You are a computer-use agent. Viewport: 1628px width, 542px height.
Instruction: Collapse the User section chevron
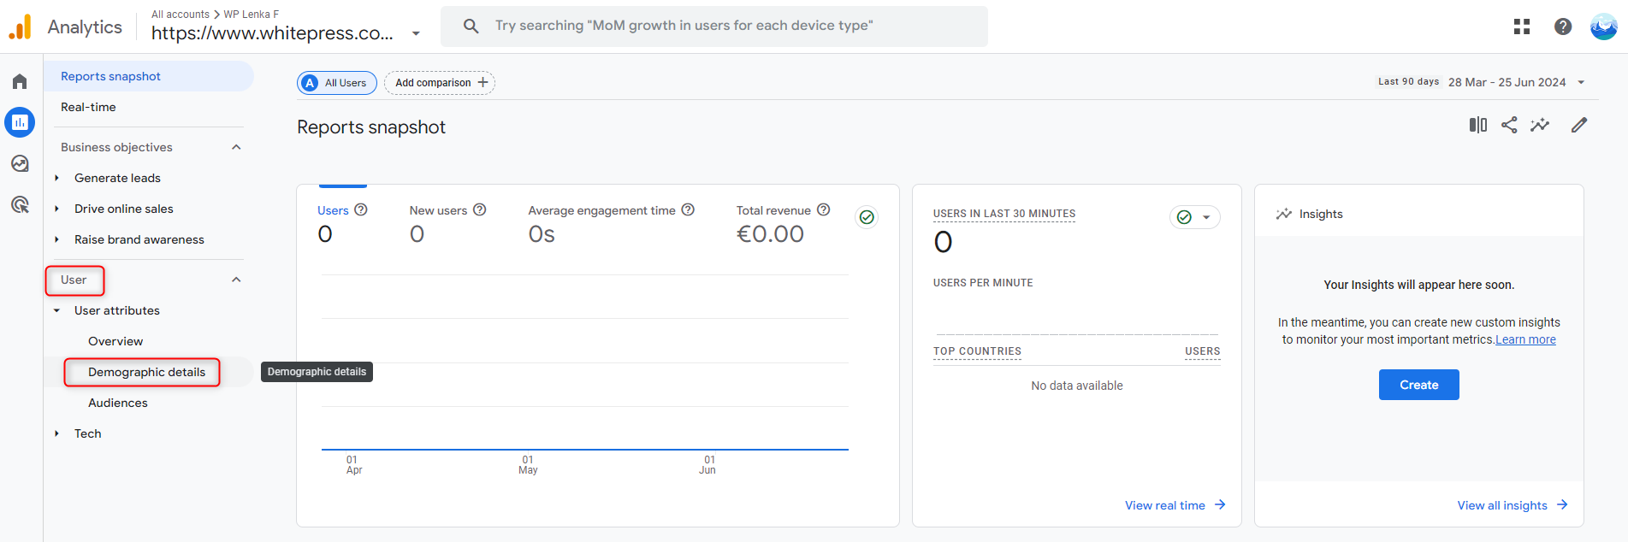(236, 280)
